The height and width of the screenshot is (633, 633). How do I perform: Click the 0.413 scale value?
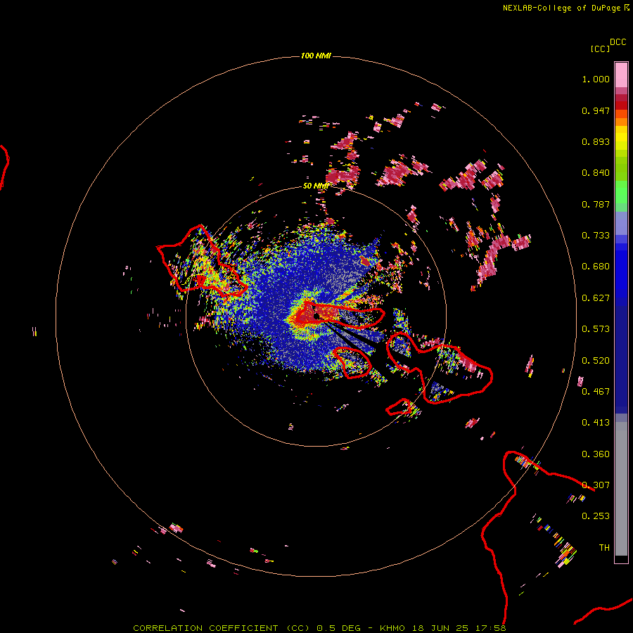click(x=596, y=423)
